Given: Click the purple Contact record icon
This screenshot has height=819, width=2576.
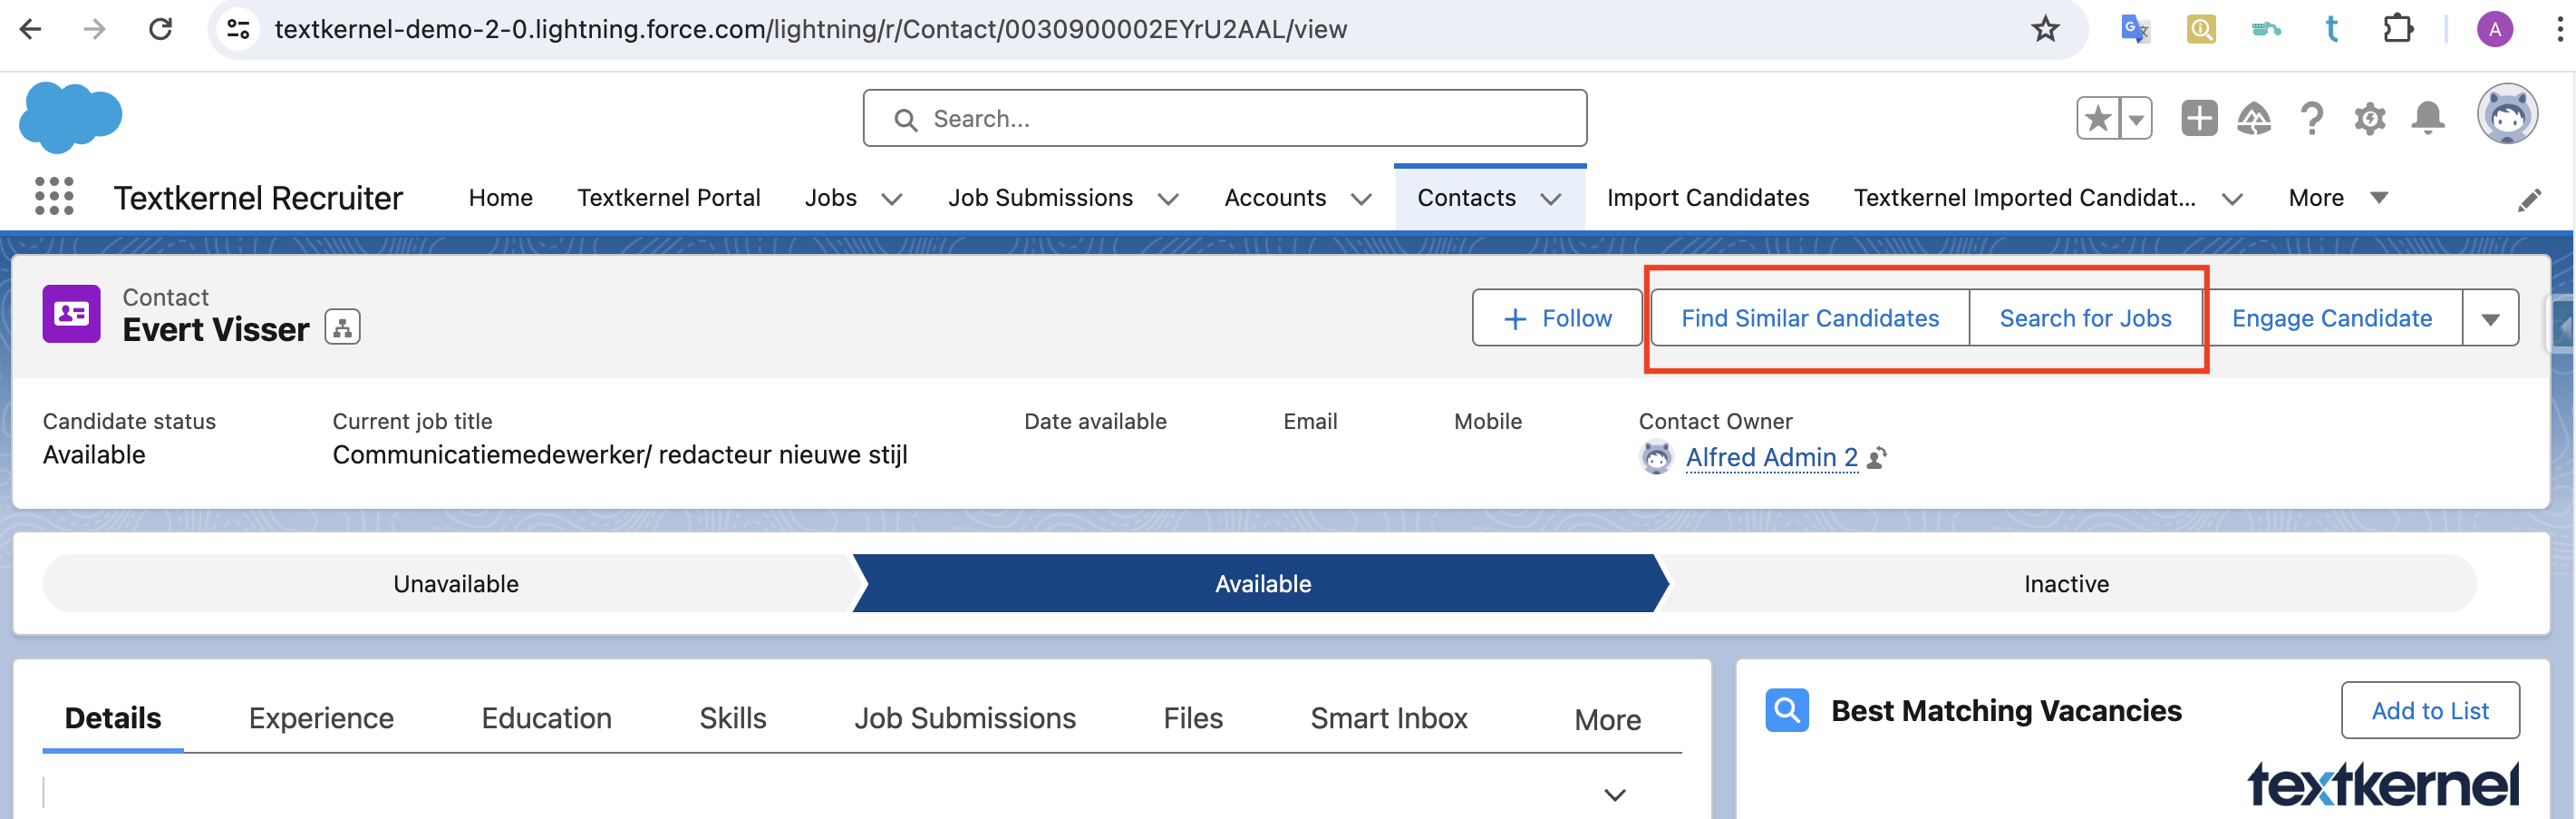Looking at the screenshot, I should pyautogui.click(x=71, y=314).
